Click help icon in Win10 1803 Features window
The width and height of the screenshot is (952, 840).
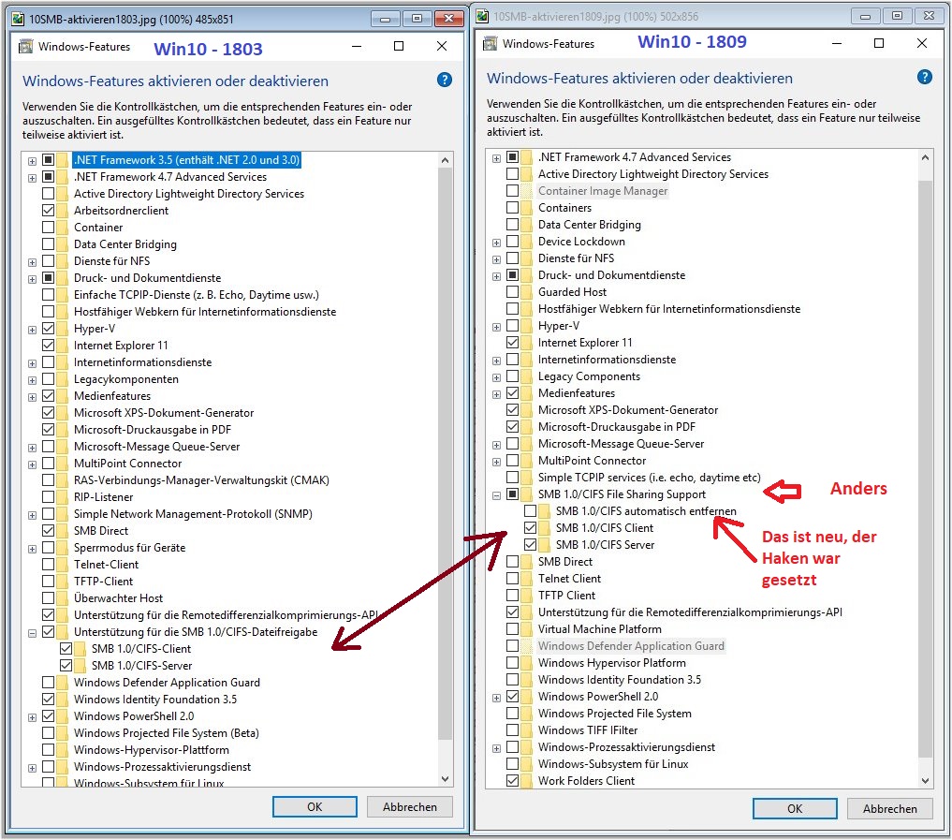coord(445,80)
